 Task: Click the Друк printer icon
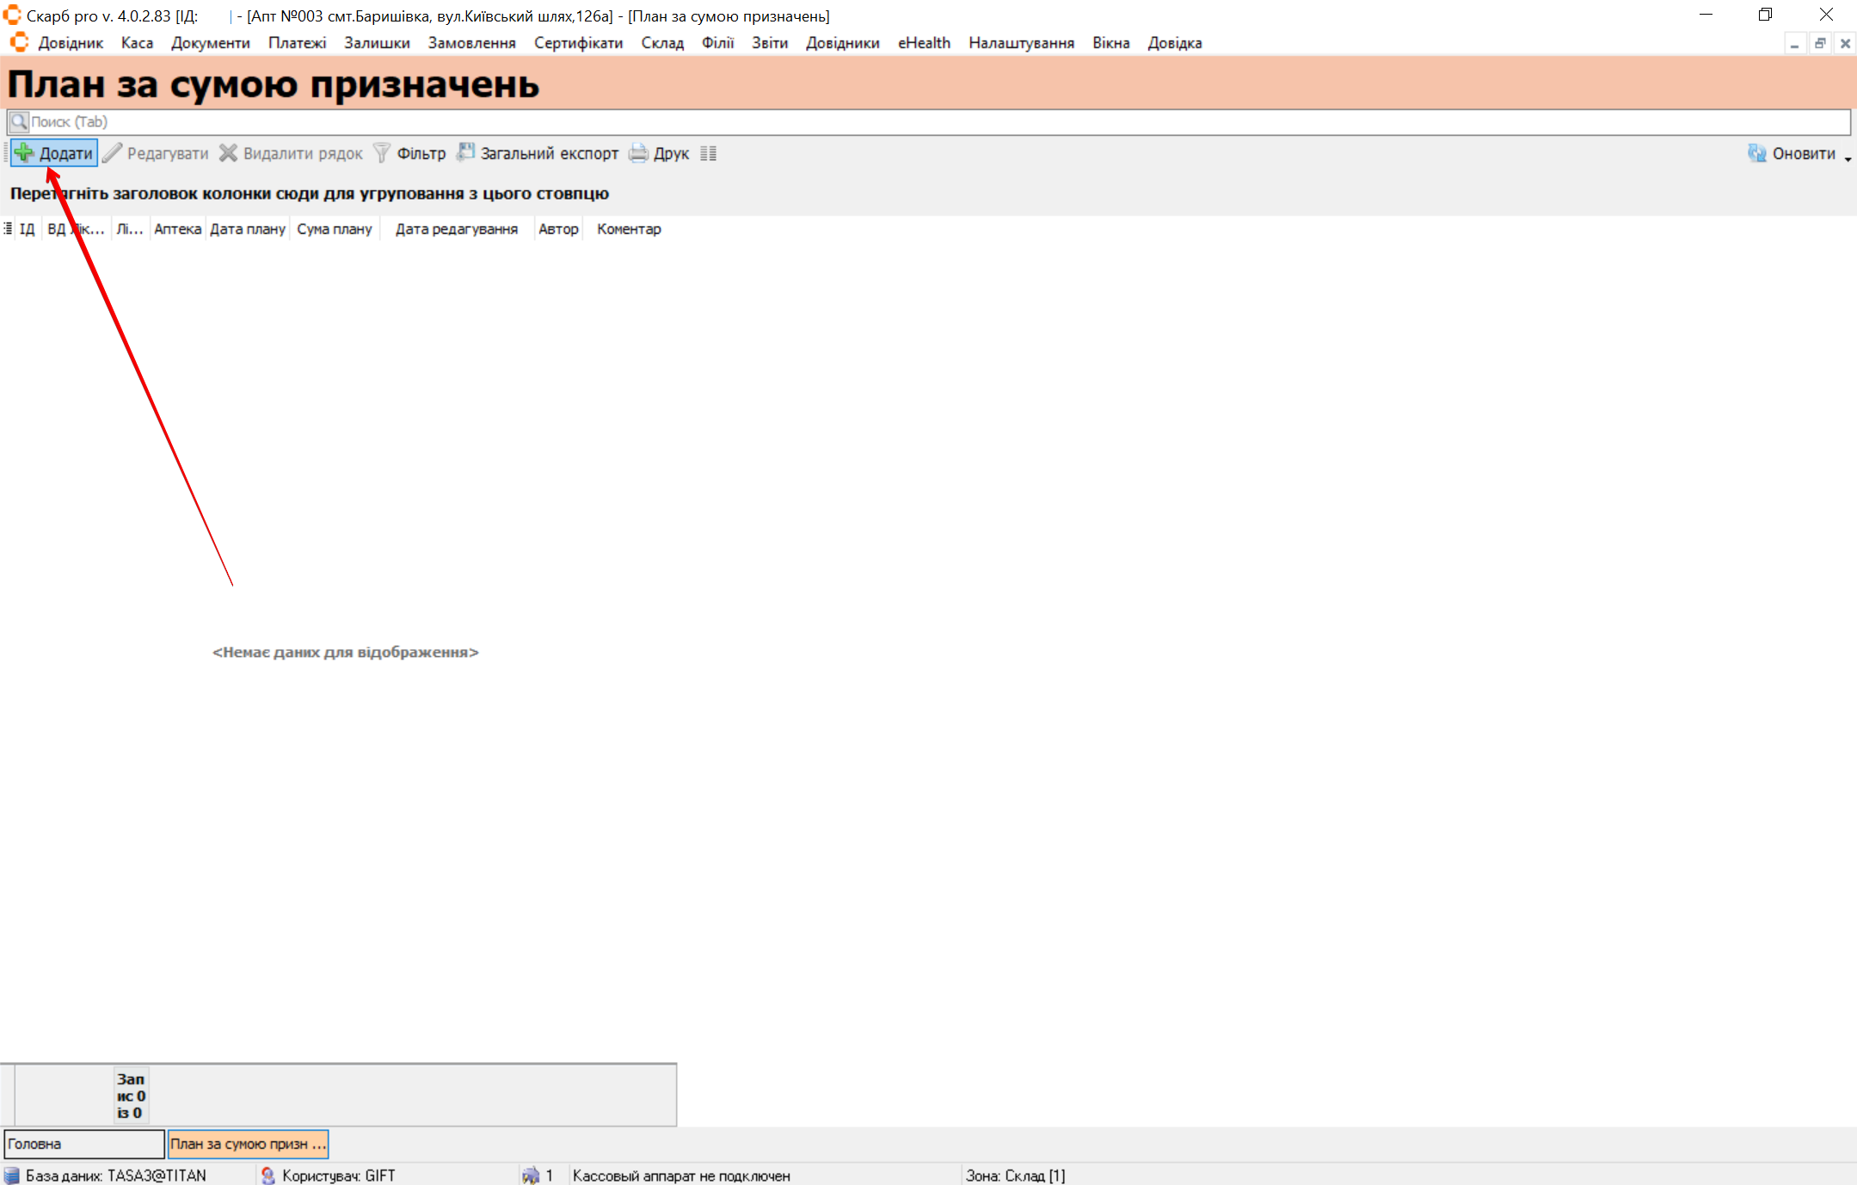[x=638, y=153]
